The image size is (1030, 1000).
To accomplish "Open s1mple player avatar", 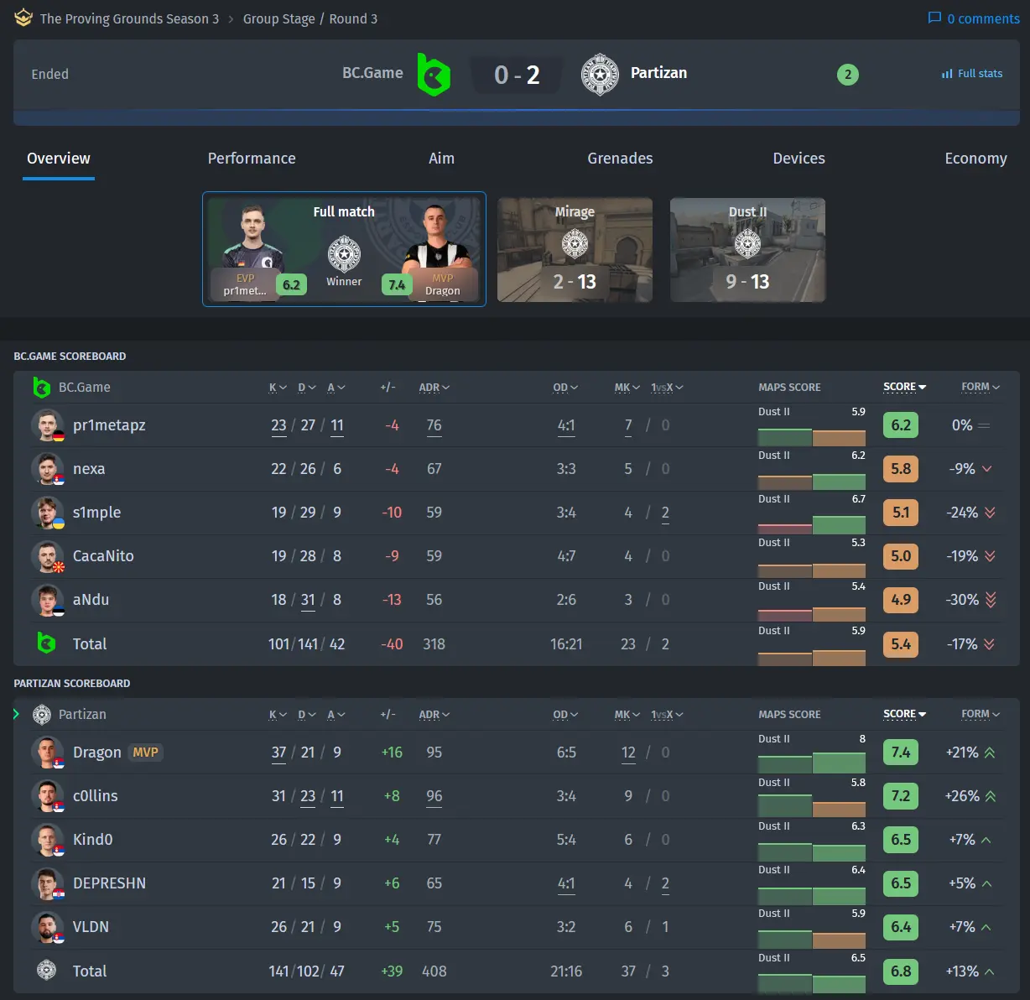I will (48, 513).
